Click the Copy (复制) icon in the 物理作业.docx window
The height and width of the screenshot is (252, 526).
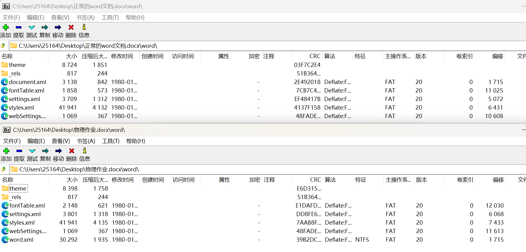coord(45,151)
